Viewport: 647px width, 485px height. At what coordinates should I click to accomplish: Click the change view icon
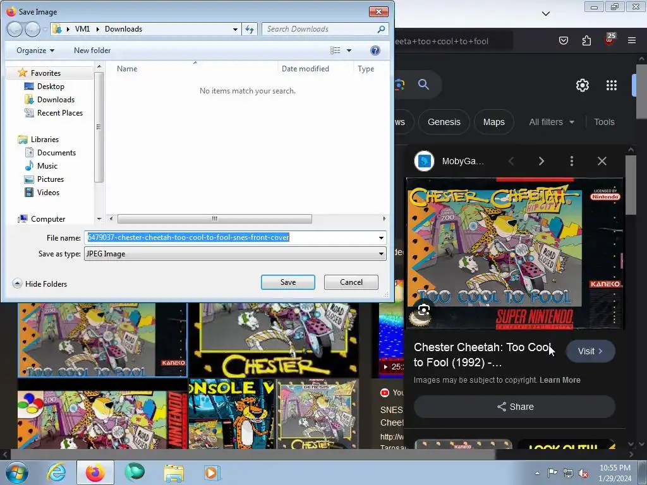pos(335,51)
